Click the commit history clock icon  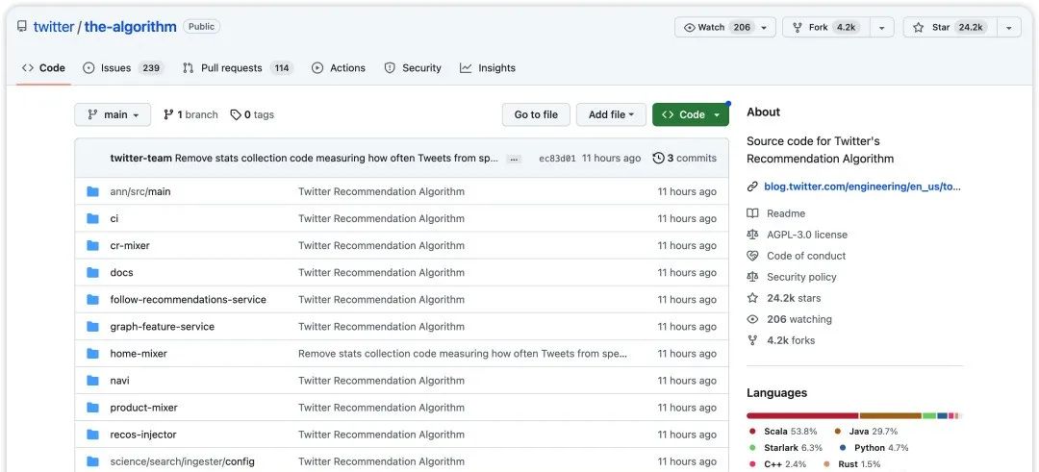click(x=658, y=159)
